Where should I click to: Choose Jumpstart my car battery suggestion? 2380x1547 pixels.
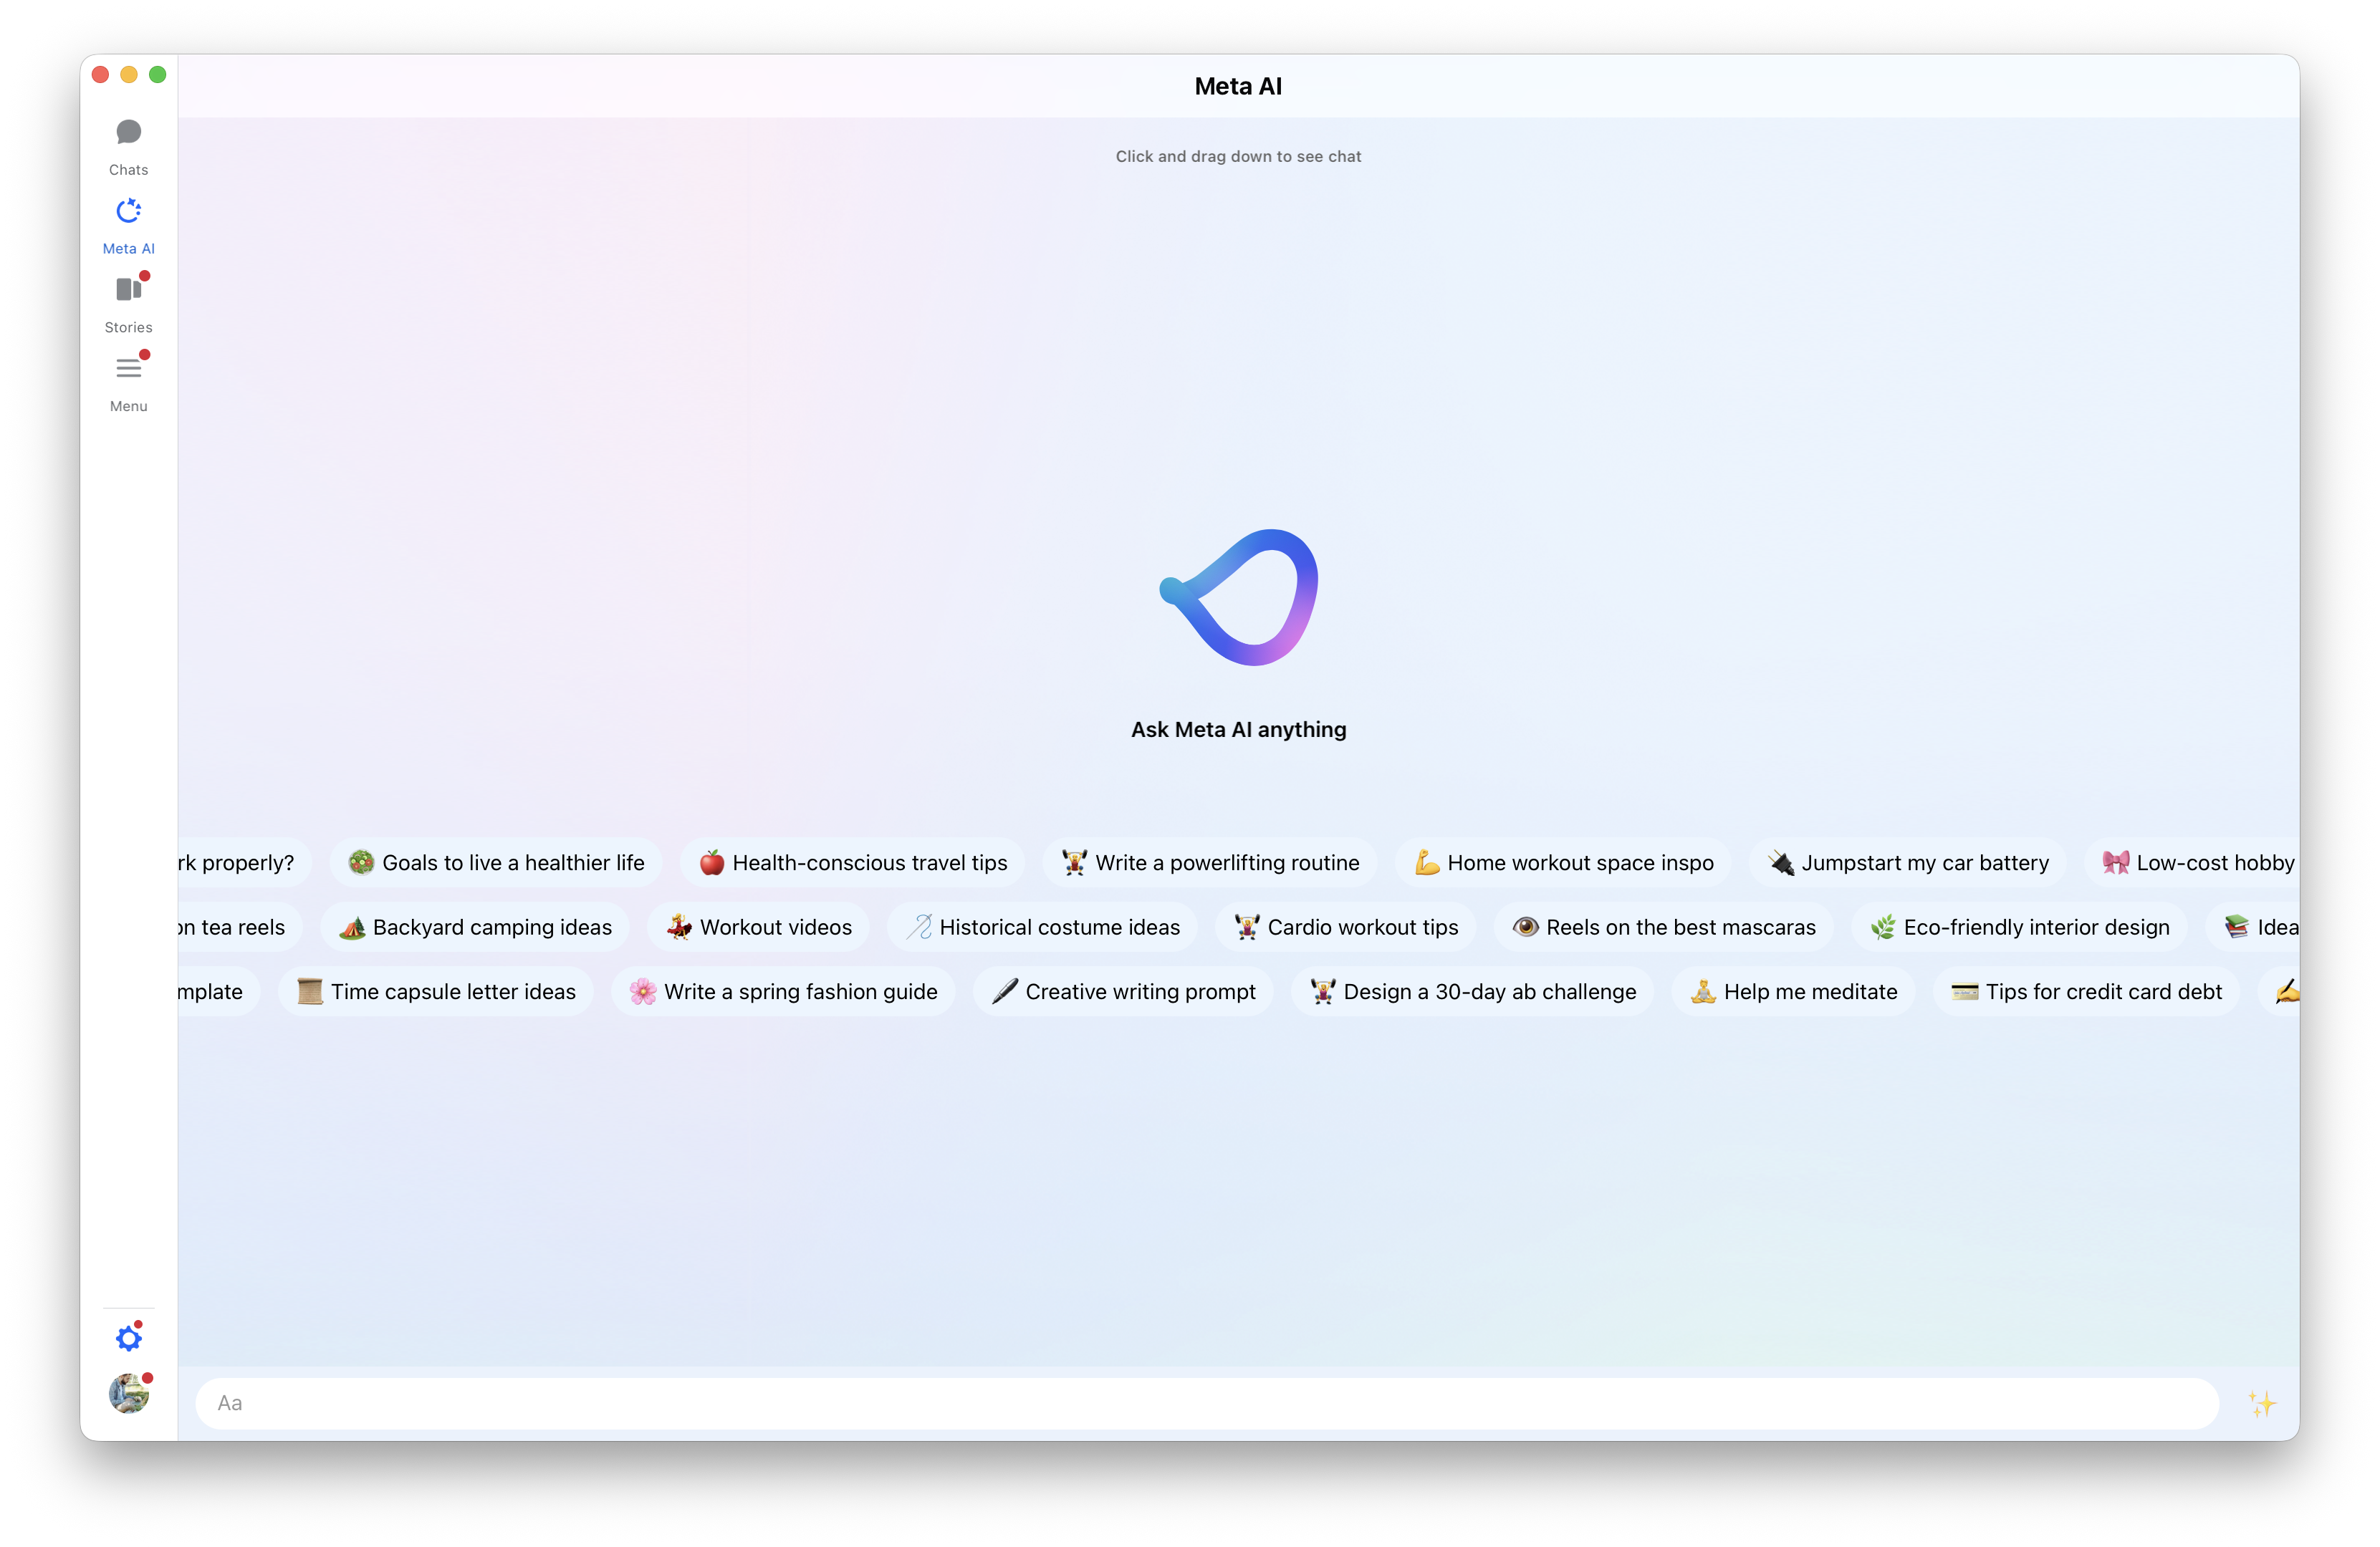click(x=1908, y=862)
